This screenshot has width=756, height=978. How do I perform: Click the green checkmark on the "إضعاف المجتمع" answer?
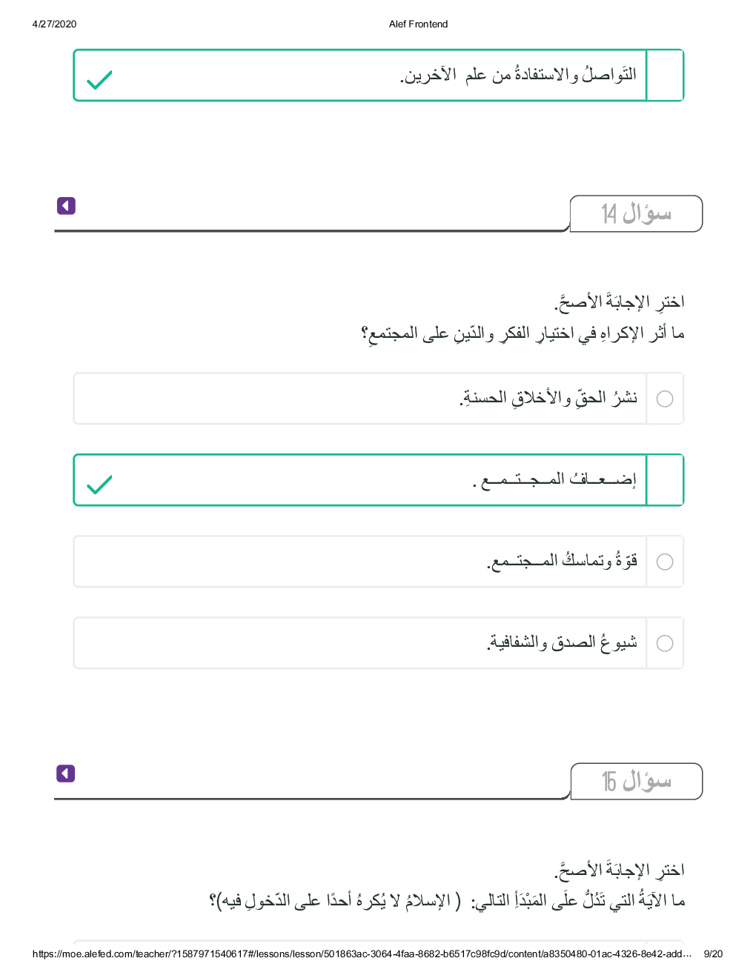99,485
